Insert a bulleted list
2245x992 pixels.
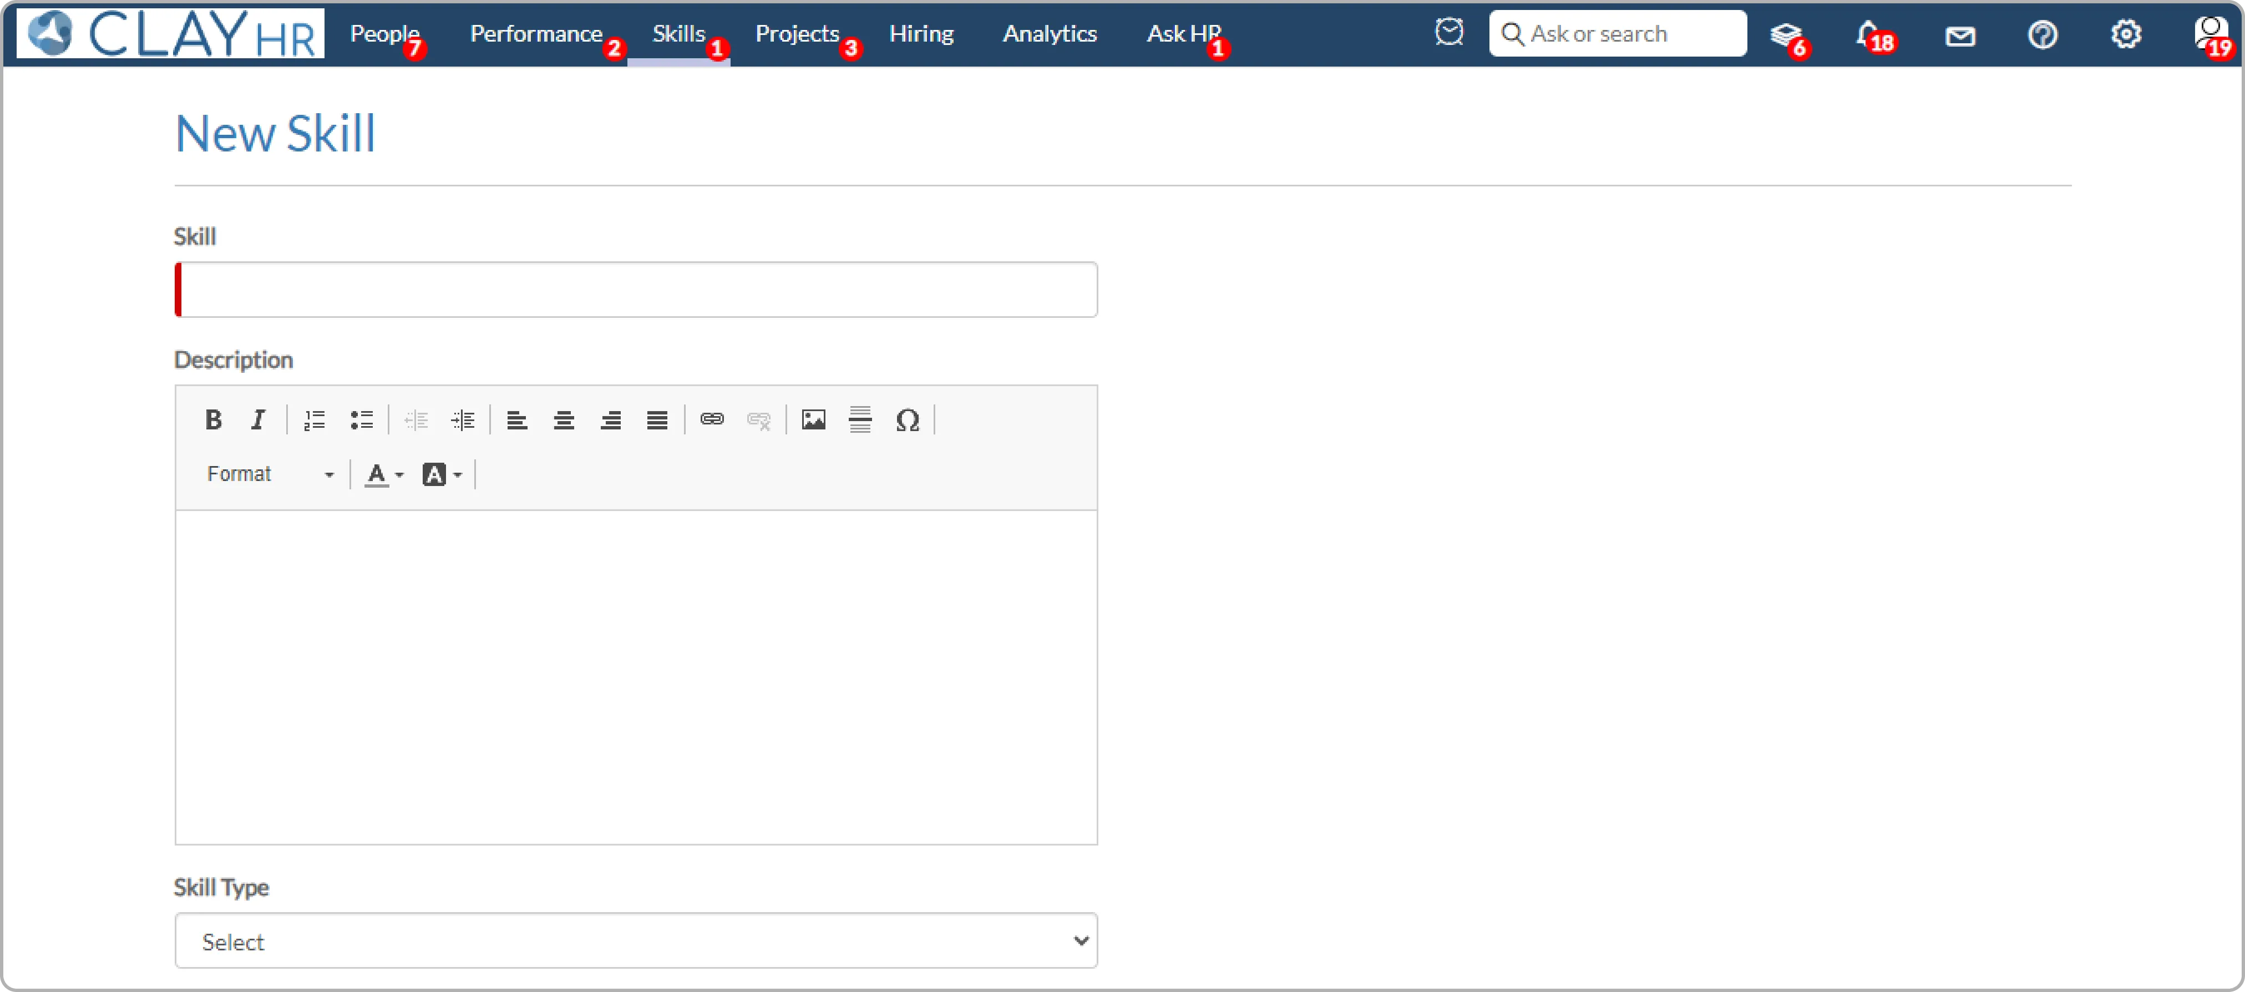pos(361,420)
